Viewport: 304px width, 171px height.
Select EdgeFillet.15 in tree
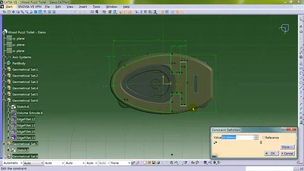tap(26, 138)
